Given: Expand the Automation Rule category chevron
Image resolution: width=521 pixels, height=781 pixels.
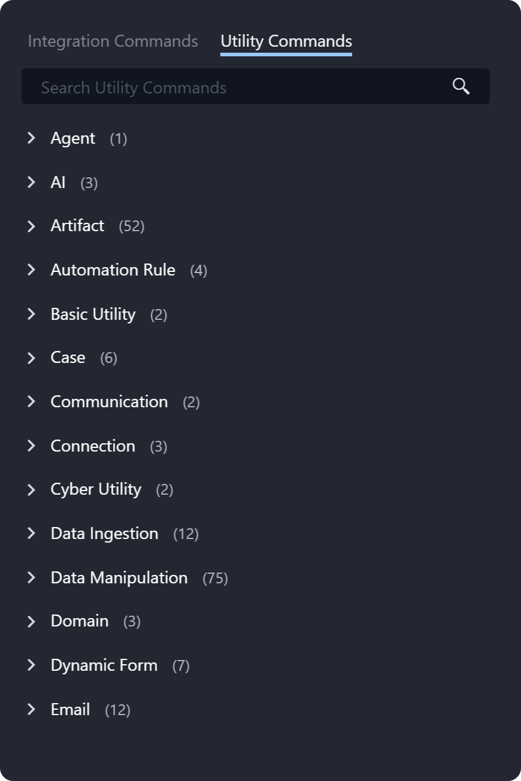Looking at the screenshot, I should [32, 270].
